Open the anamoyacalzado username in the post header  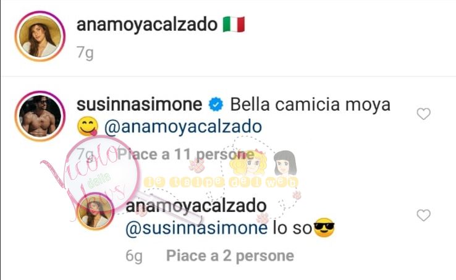click(147, 25)
